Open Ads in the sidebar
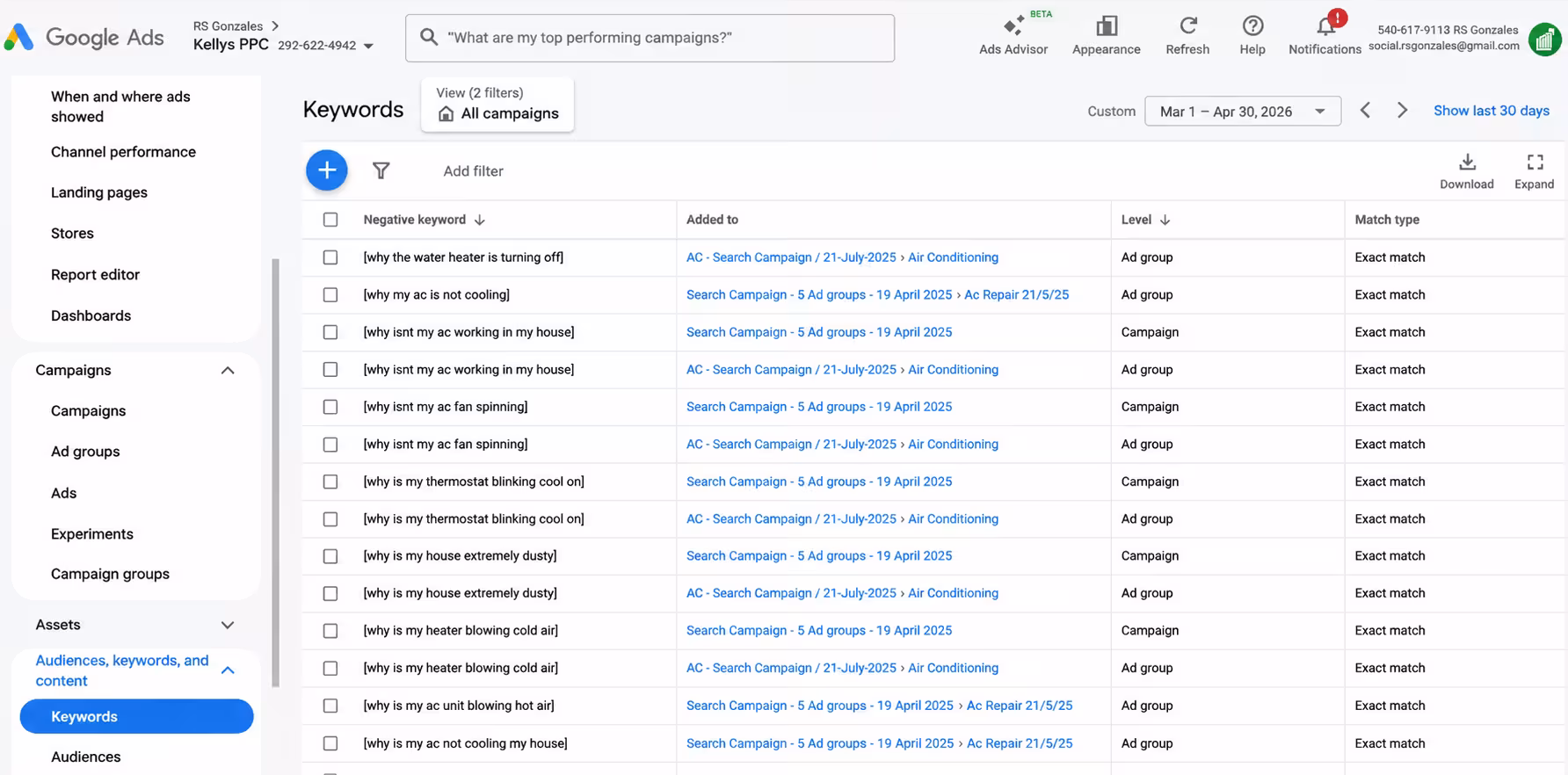The image size is (1568, 775). point(63,493)
